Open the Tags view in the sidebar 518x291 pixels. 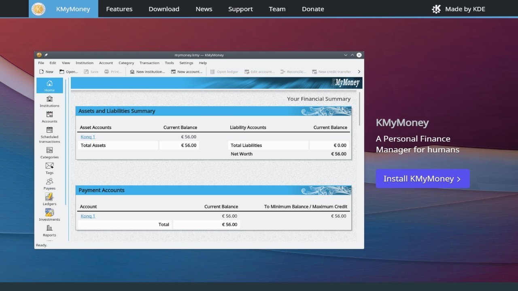coord(49,169)
